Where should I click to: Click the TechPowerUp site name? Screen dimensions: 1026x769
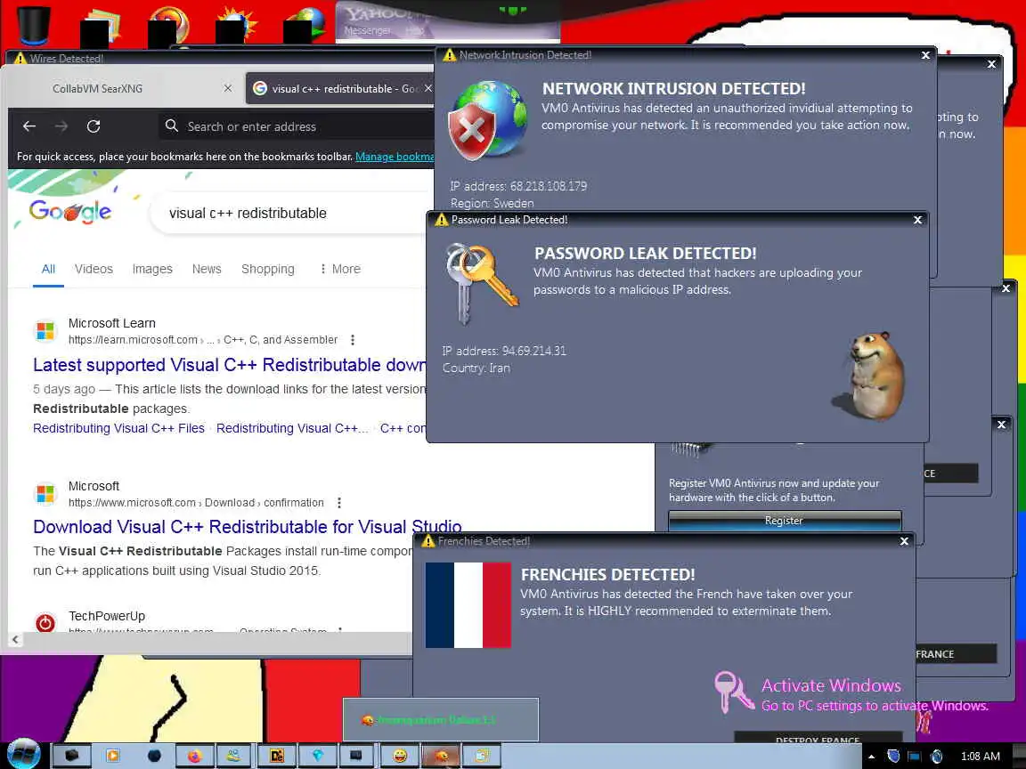coord(107,616)
